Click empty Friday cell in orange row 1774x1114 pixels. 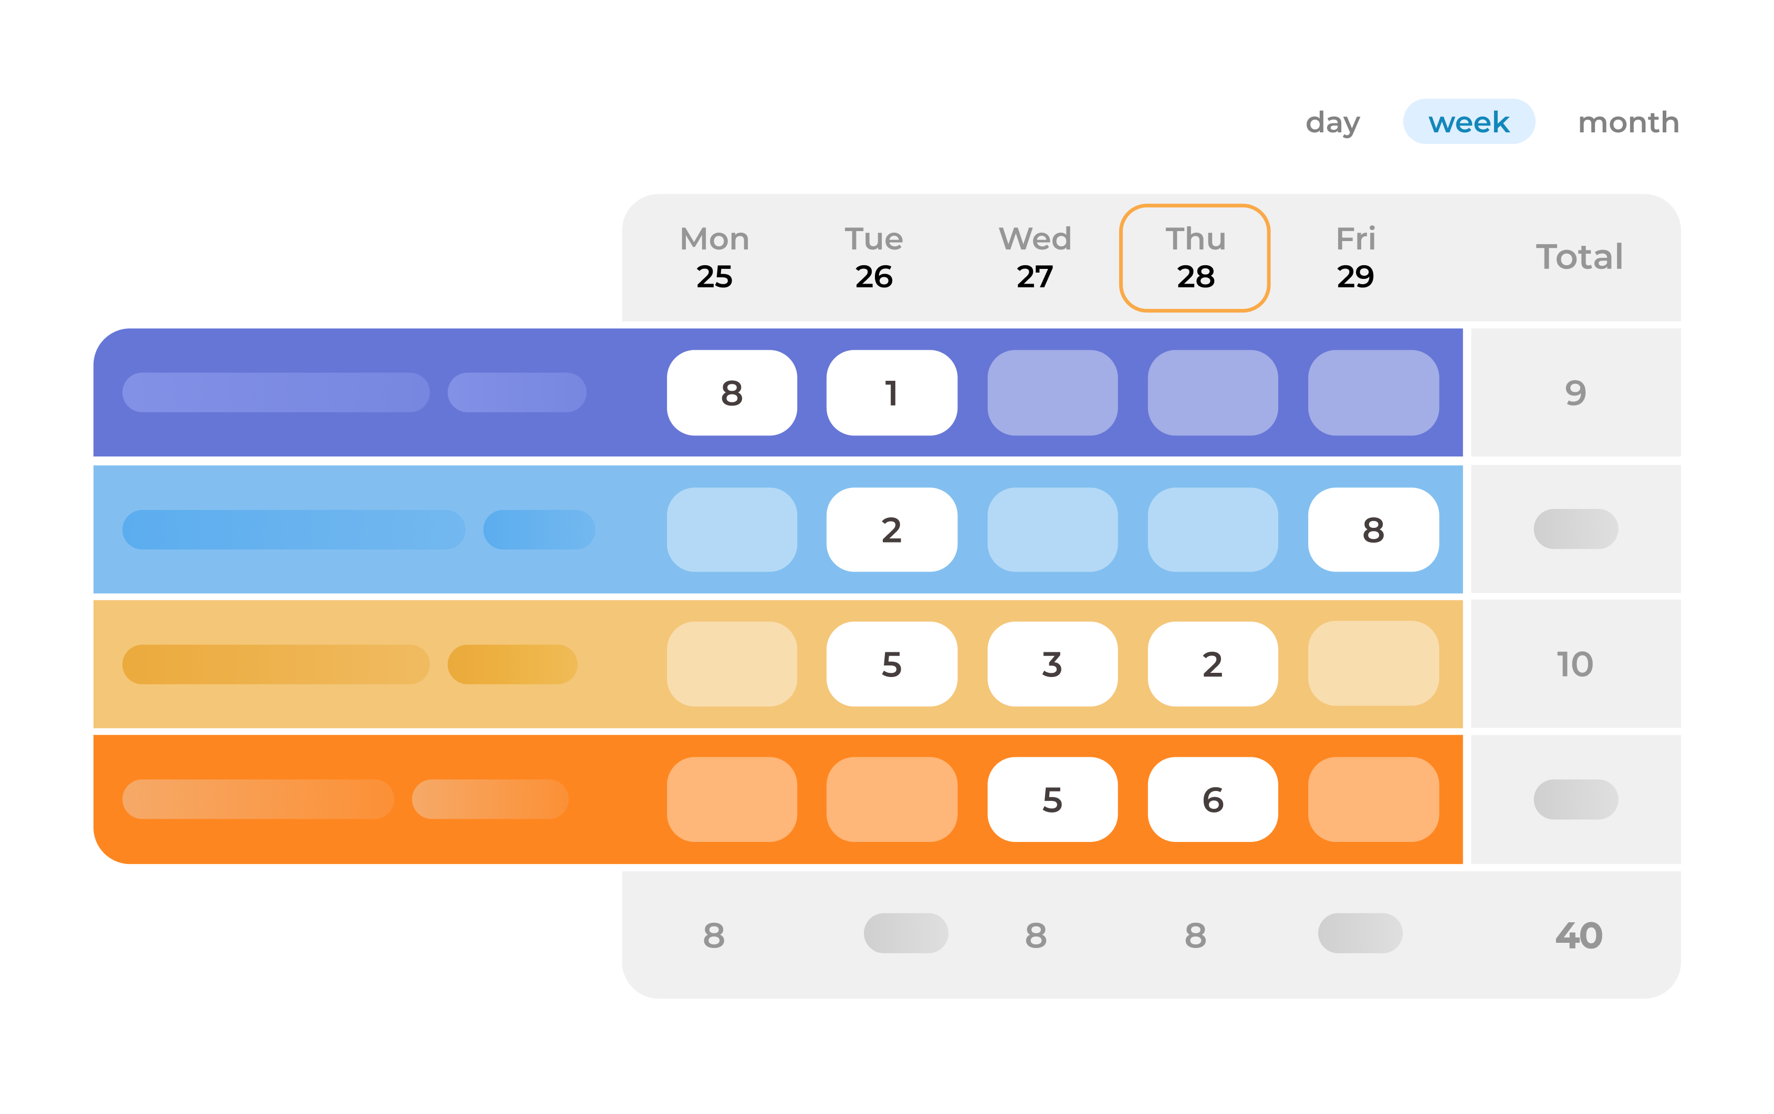pos(1373,799)
